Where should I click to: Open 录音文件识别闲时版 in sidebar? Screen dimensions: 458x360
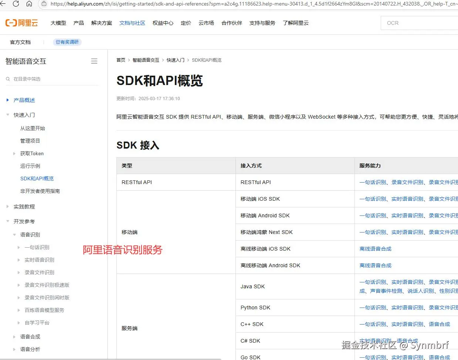(x=47, y=298)
